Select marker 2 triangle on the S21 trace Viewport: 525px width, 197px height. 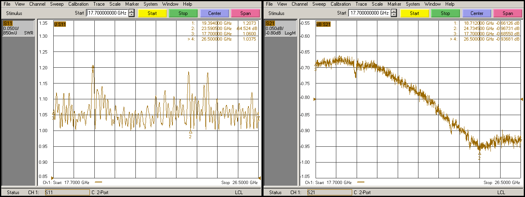click(x=479, y=154)
